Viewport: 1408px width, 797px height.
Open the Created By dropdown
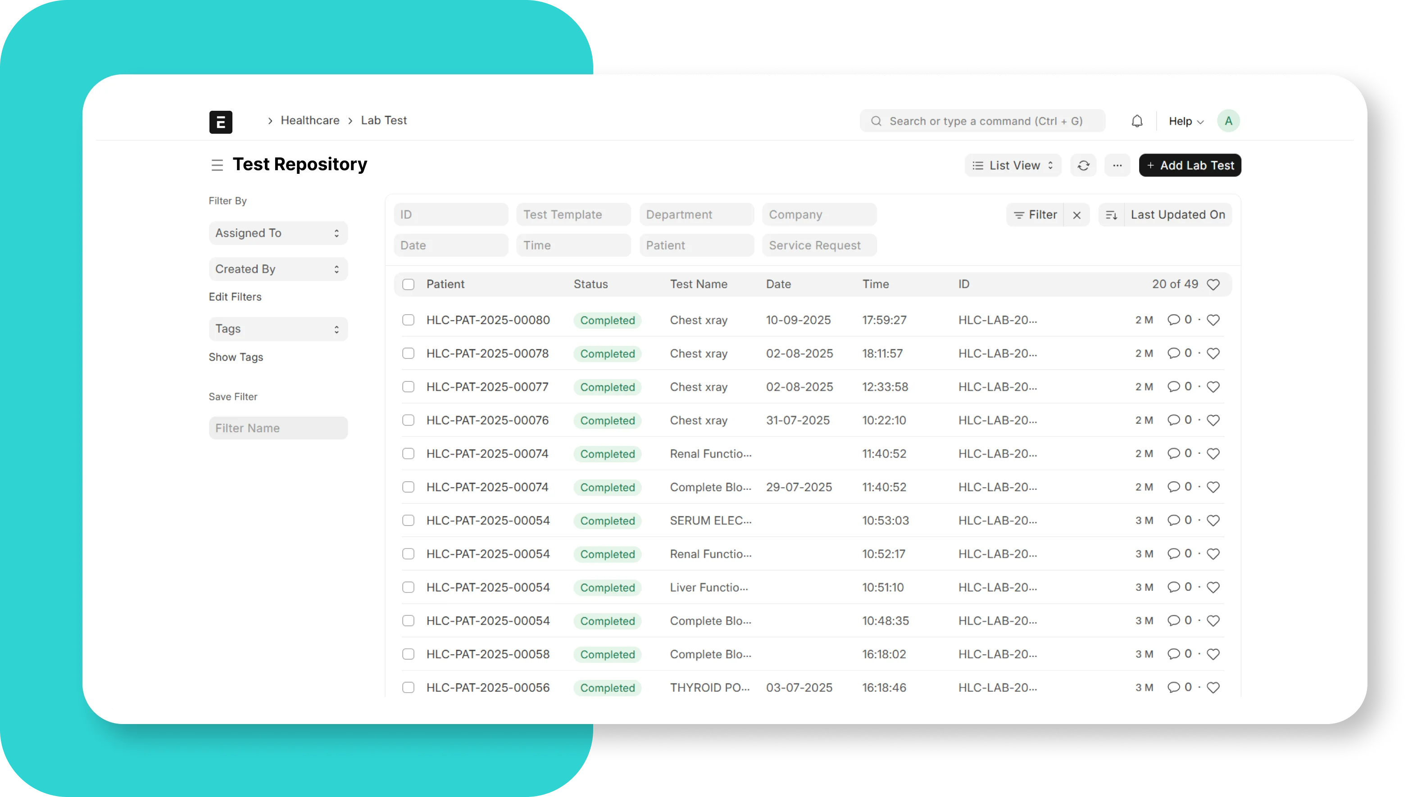coord(277,269)
